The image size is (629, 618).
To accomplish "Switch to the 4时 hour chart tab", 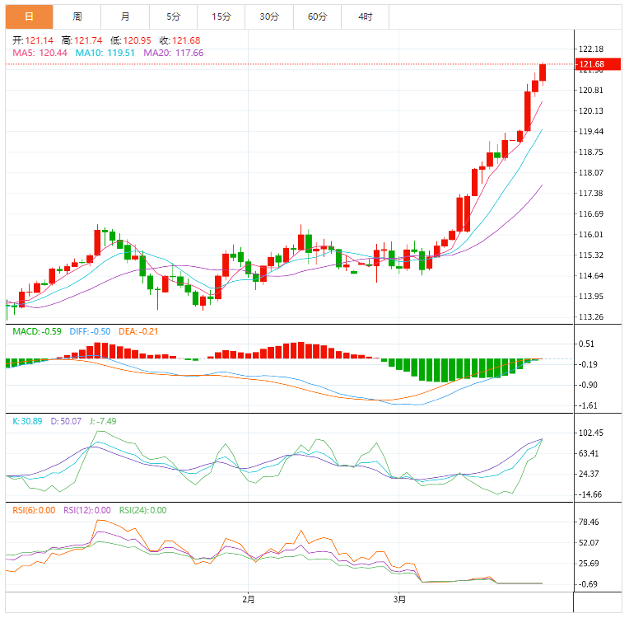I will tap(365, 16).
